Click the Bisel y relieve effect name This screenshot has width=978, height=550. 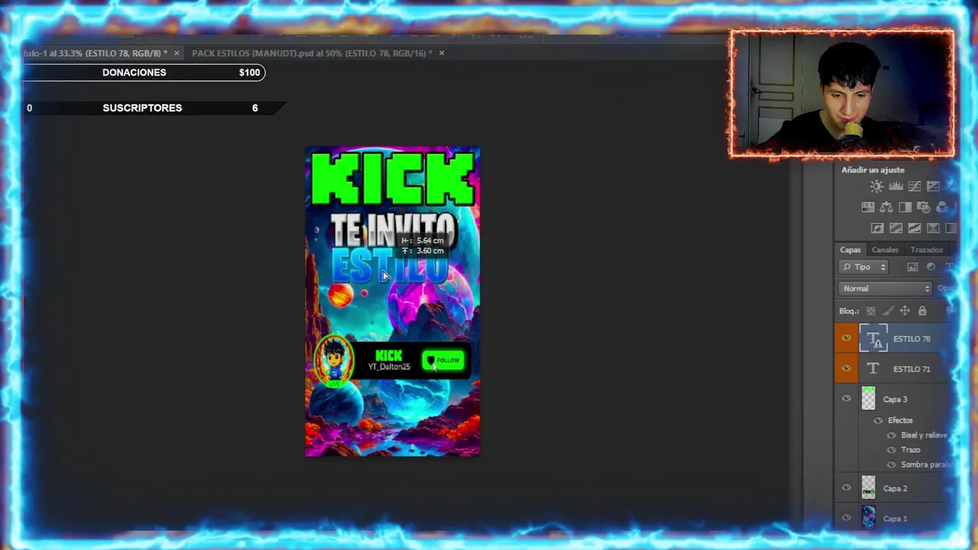pos(924,435)
